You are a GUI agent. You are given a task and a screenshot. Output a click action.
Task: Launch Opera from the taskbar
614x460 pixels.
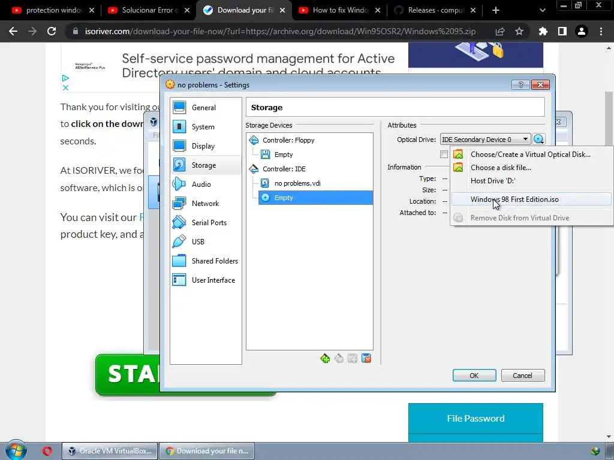[x=47, y=451]
